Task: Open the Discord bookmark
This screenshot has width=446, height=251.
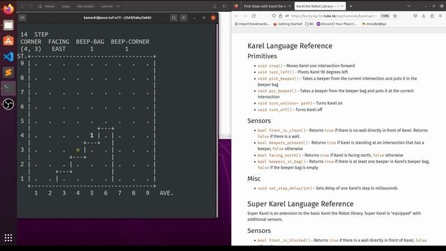Action: point(337,24)
